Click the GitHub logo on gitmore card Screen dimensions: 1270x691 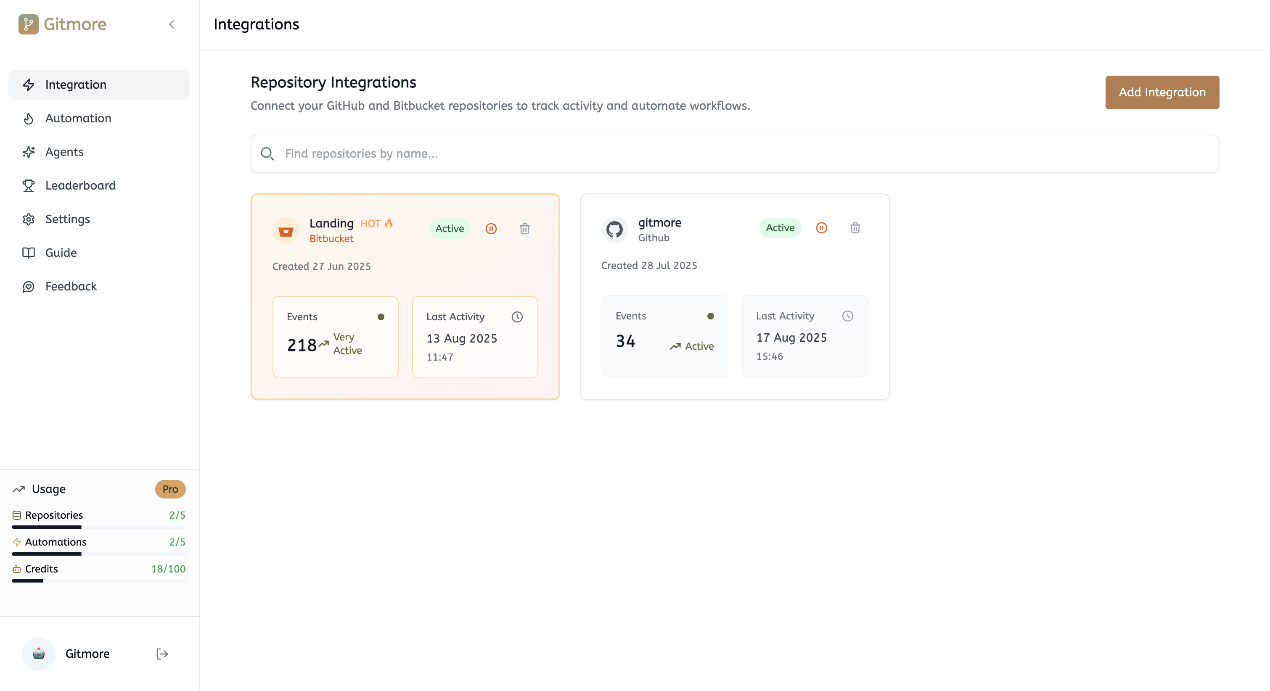pos(614,229)
